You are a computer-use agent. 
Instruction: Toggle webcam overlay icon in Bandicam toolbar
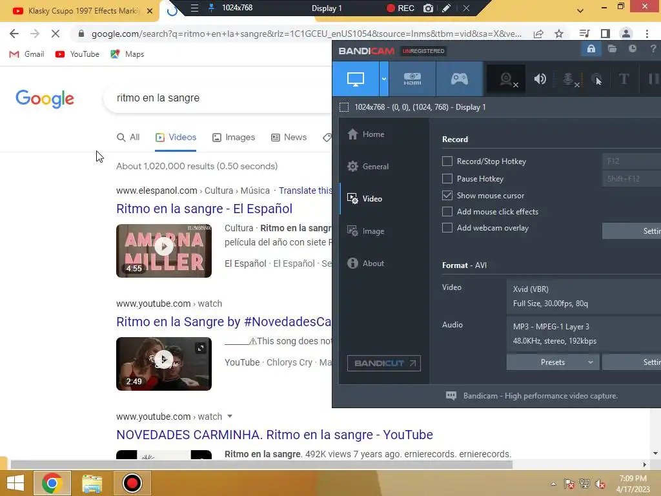pos(507,79)
